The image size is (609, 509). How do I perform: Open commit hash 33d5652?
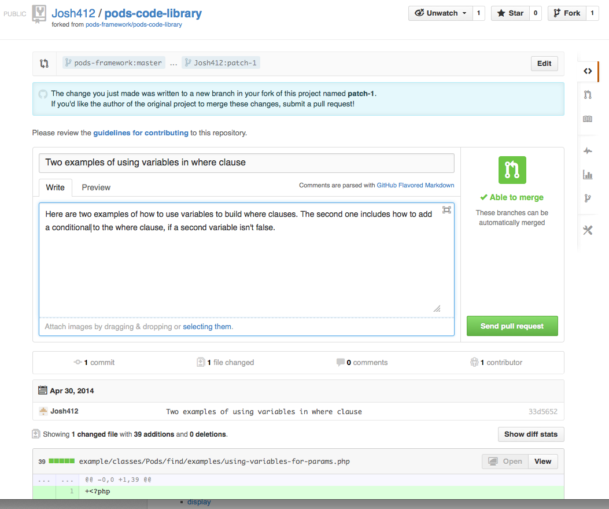point(542,411)
